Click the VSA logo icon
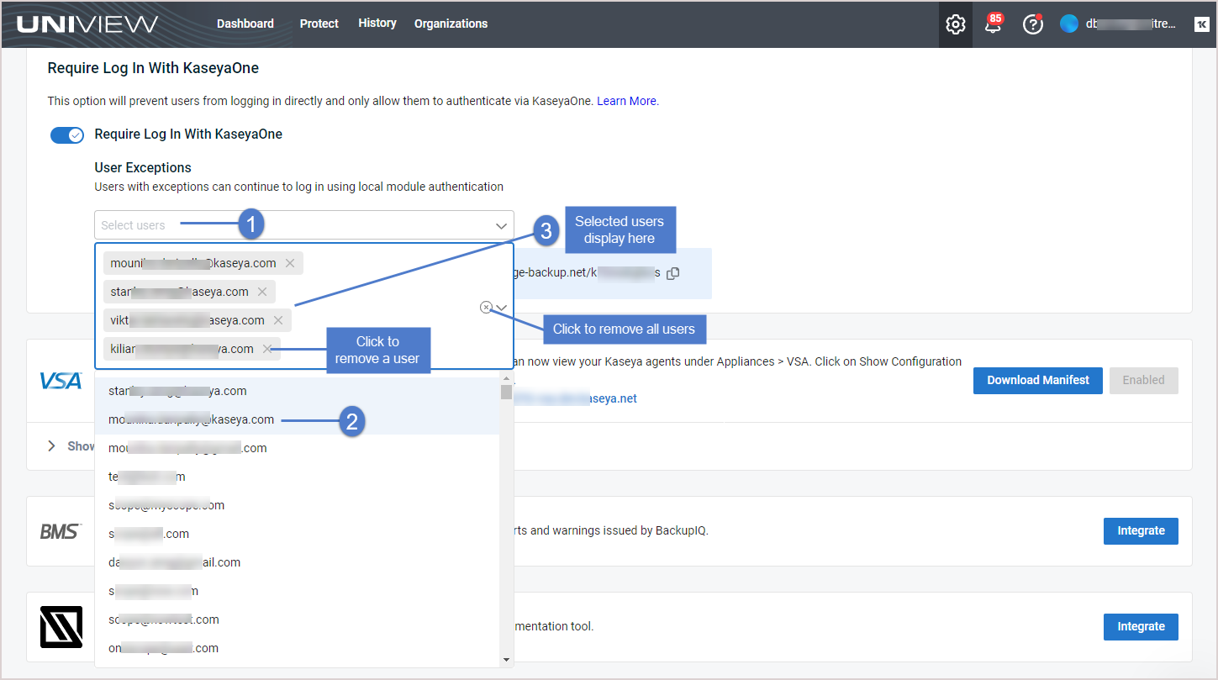 pos(61,381)
